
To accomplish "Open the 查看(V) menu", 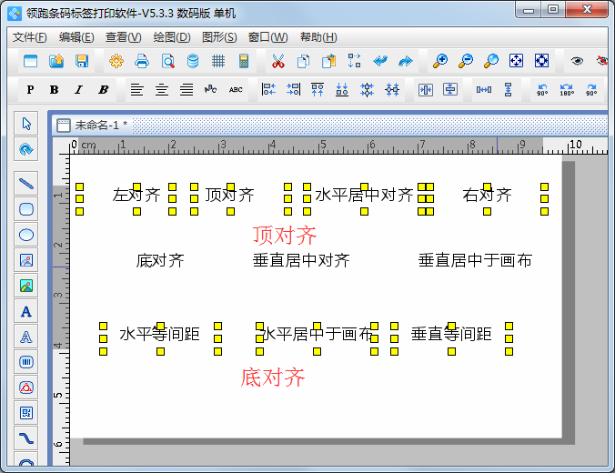I will coord(123,37).
